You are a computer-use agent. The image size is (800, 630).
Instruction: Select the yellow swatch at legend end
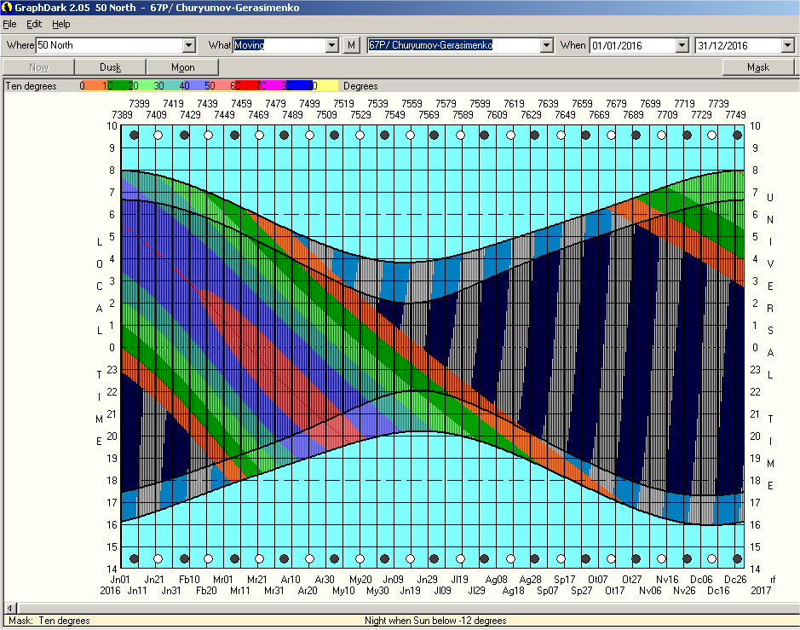pos(328,86)
